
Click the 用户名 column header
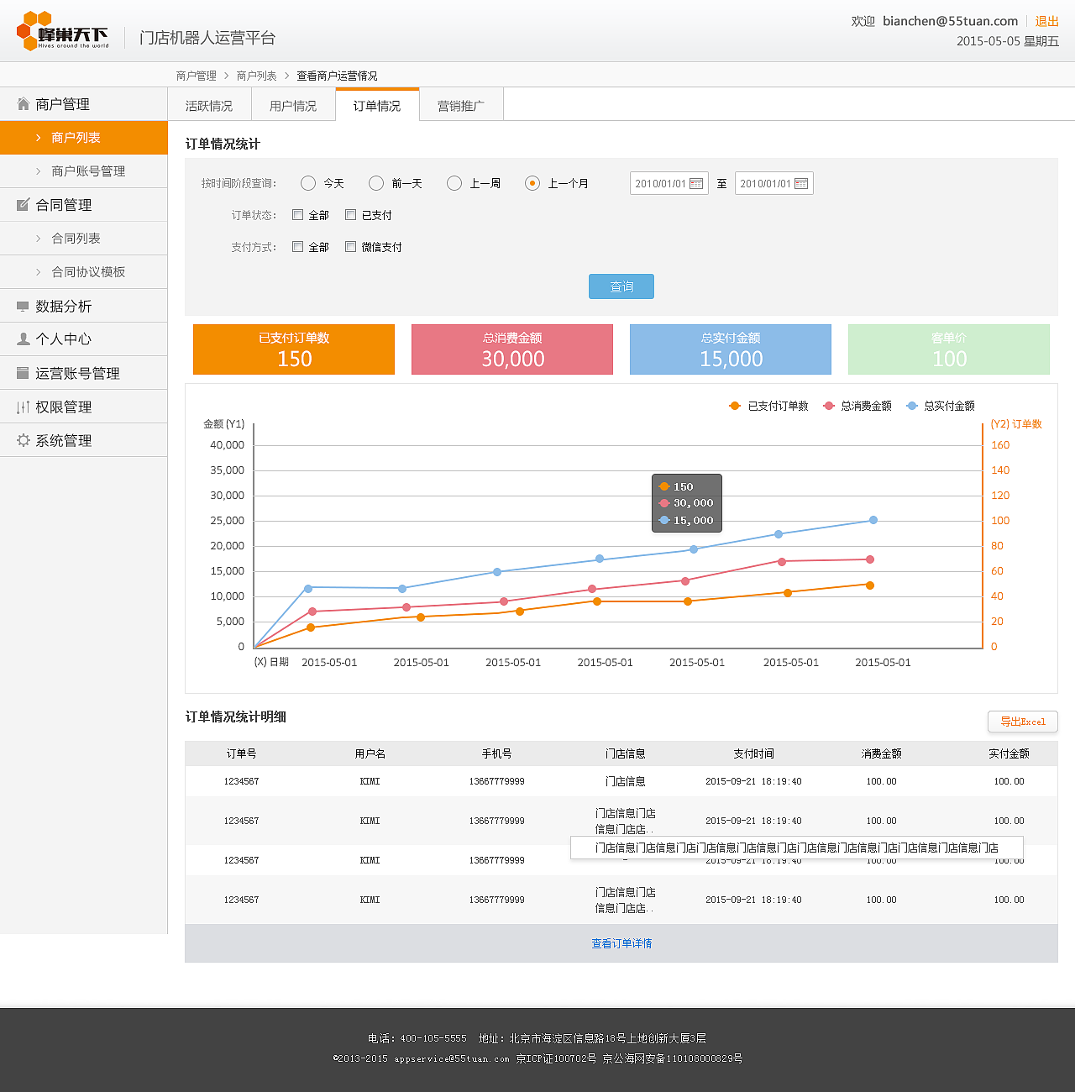pyautogui.click(x=370, y=753)
